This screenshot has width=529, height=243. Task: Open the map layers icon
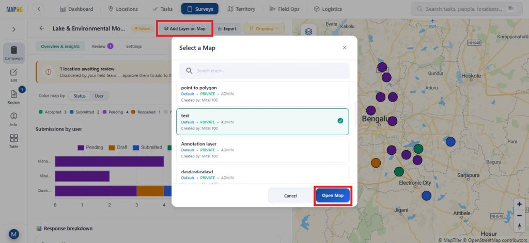[308, 31]
